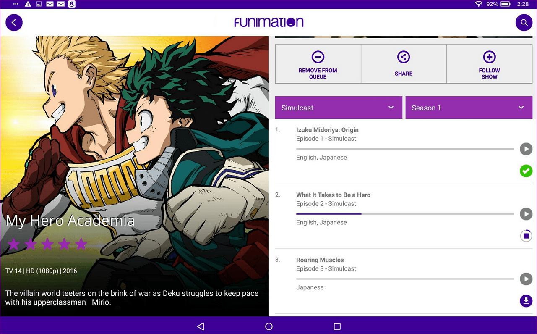Tap the TV-14 | HD (1080p) | 2016 info line
Screen dimensions: 537x334
coord(41,271)
